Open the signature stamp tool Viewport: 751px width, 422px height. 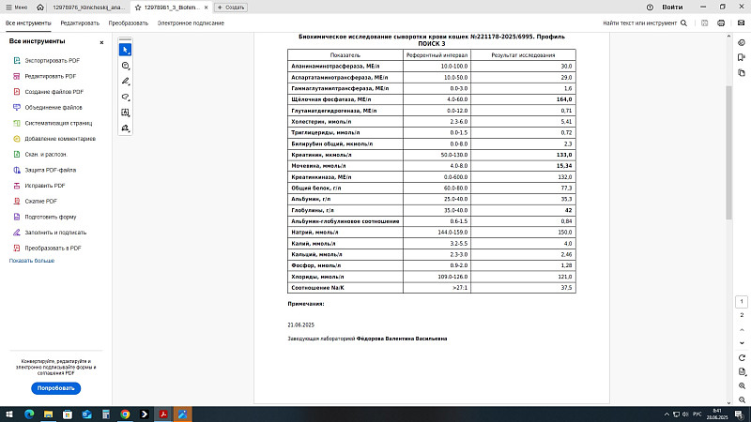coord(125,128)
